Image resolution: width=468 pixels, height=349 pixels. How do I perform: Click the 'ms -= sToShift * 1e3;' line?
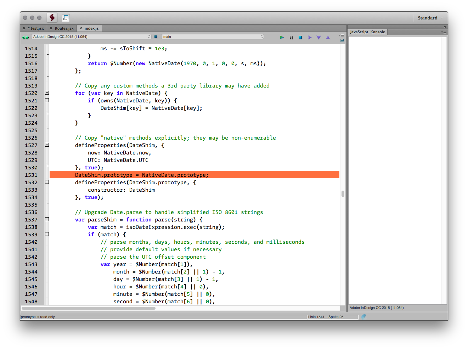[134, 49]
